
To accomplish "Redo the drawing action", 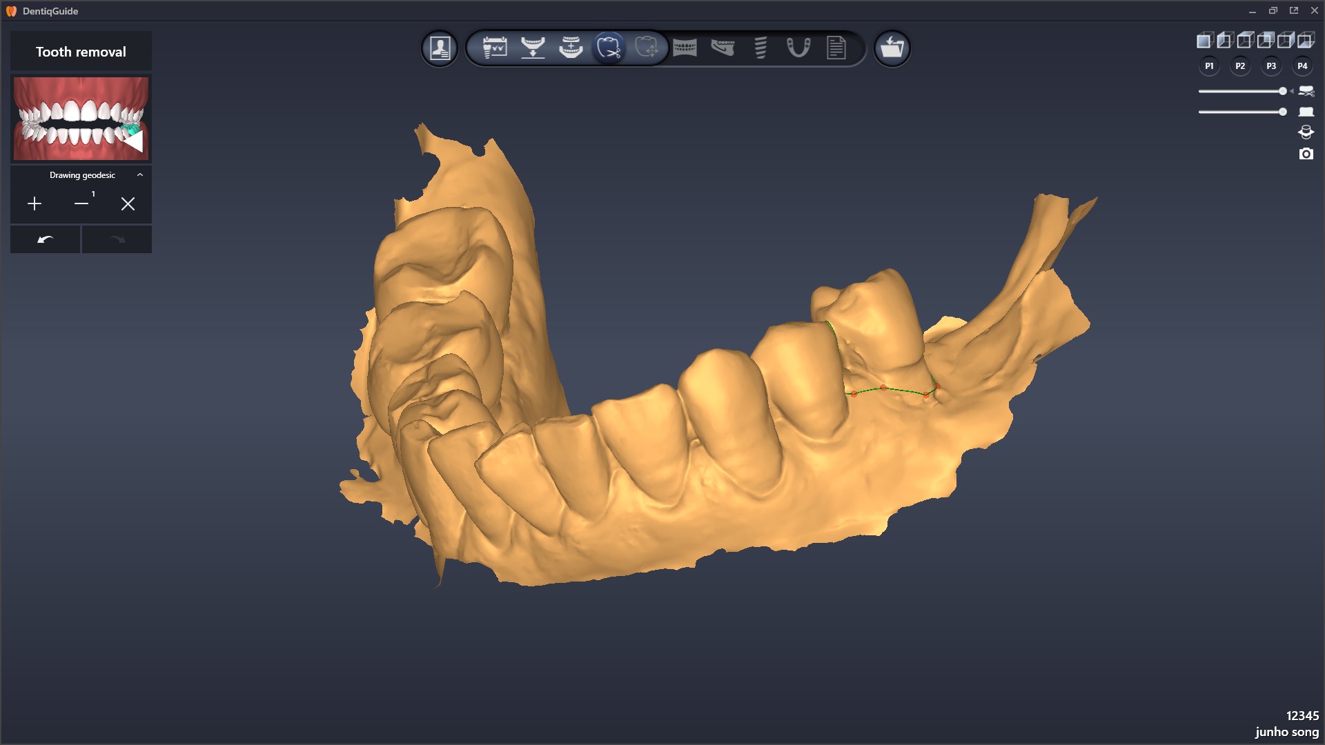I will point(117,239).
